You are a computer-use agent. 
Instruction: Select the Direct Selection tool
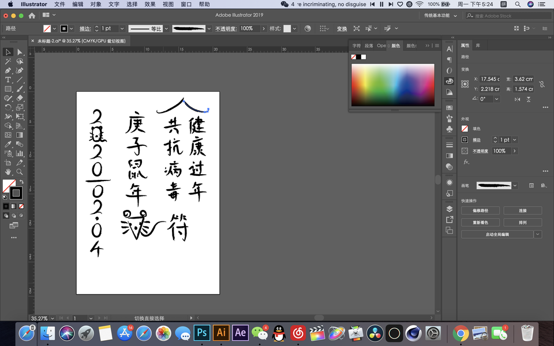pos(20,52)
